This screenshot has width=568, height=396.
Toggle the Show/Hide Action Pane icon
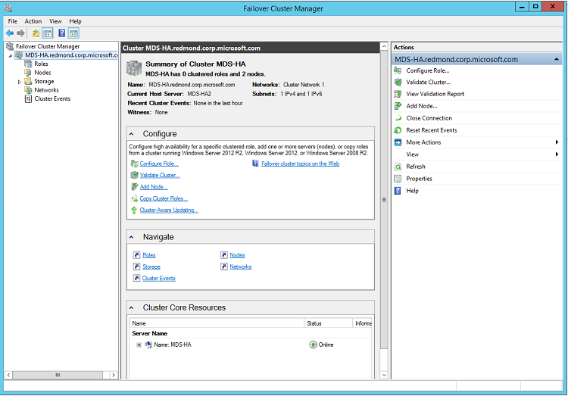click(x=73, y=33)
